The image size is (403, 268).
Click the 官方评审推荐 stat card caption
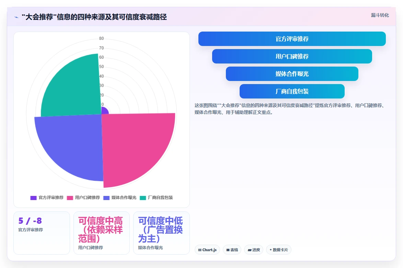(x=31, y=230)
